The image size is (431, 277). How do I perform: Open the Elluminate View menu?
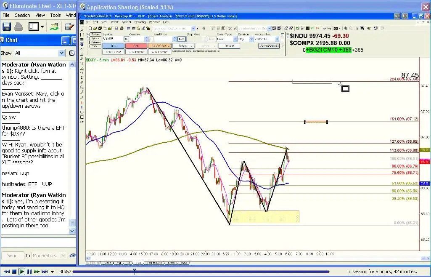click(40, 15)
